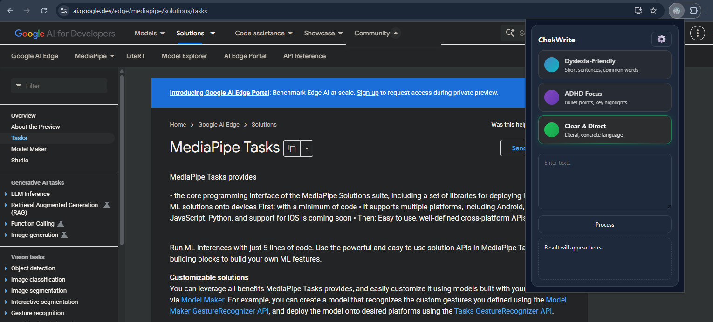This screenshot has height=322, width=713.
Task: Click the Result will appear here box
Action: coord(604,259)
